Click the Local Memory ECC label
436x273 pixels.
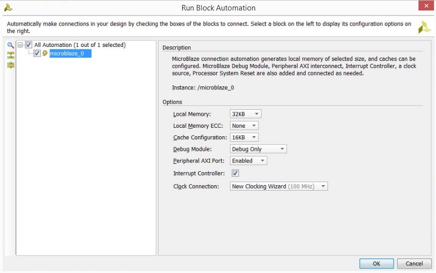point(198,126)
